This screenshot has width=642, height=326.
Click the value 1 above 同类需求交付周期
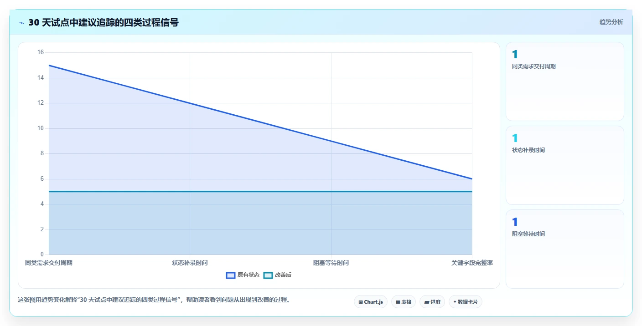pyautogui.click(x=515, y=55)
